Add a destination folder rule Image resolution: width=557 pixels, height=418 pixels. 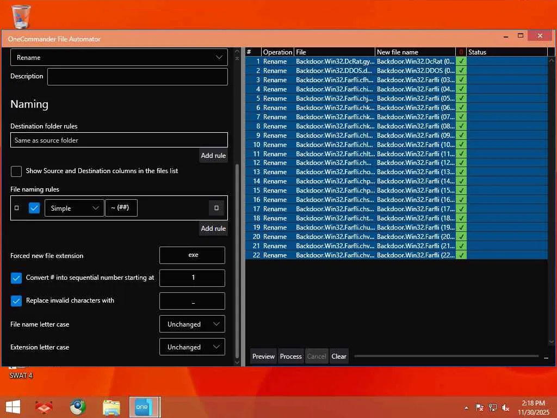point(213,155)
